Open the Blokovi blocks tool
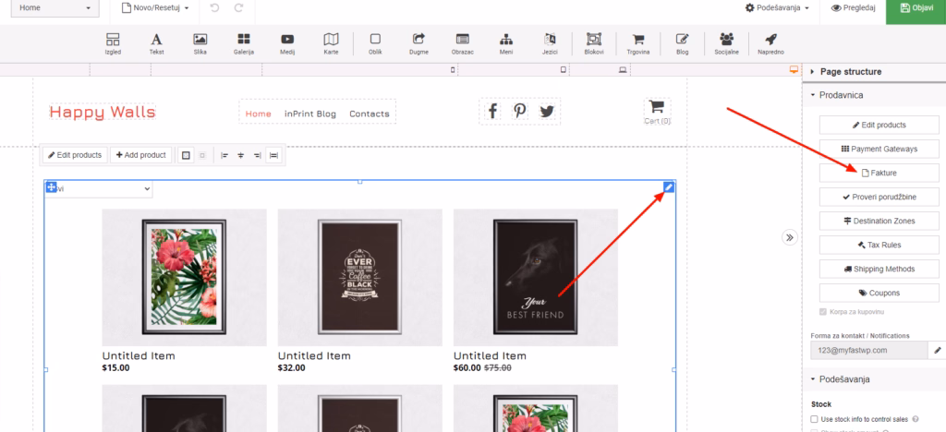946x432 pixels. pyautogui.click(x=594, y=43)
